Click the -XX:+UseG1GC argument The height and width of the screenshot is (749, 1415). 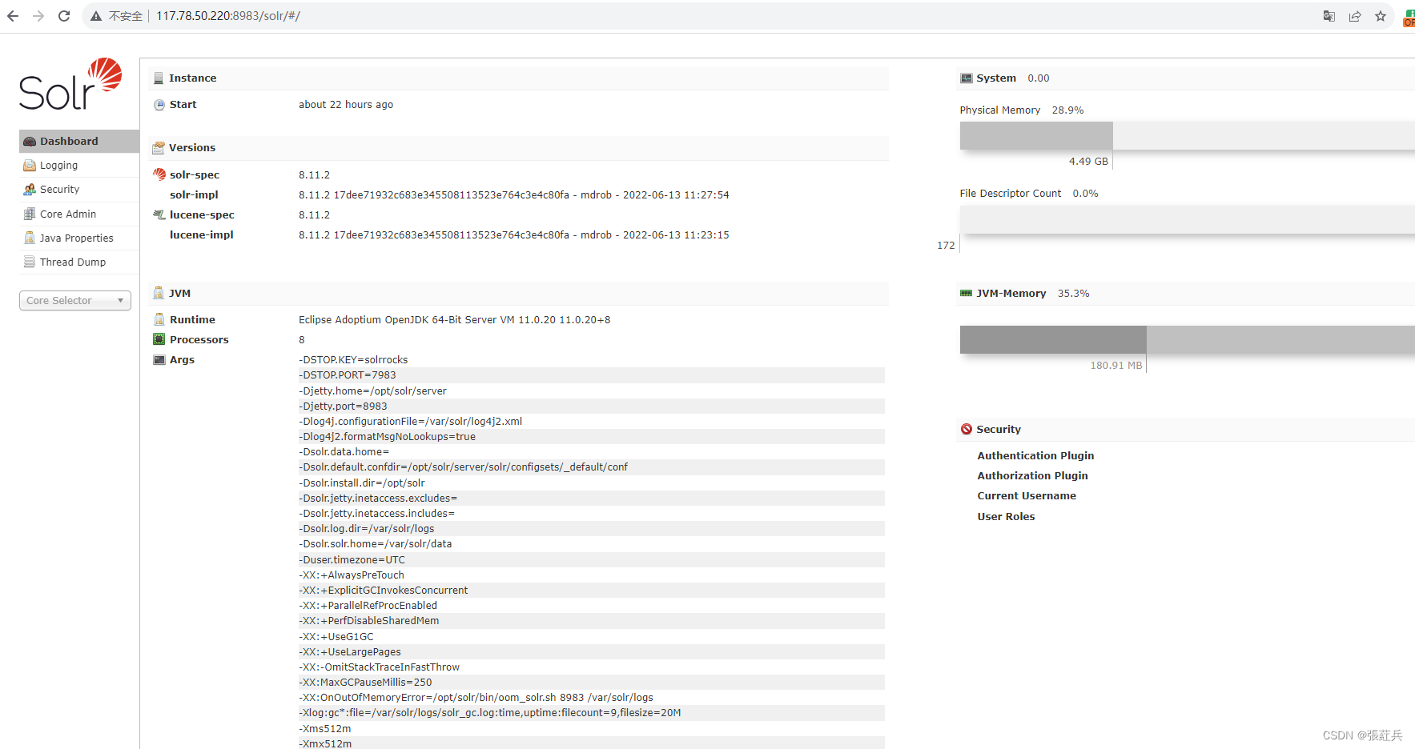coord(336,637)
